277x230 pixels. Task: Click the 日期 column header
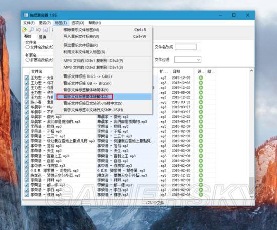[x=176, y=71]
